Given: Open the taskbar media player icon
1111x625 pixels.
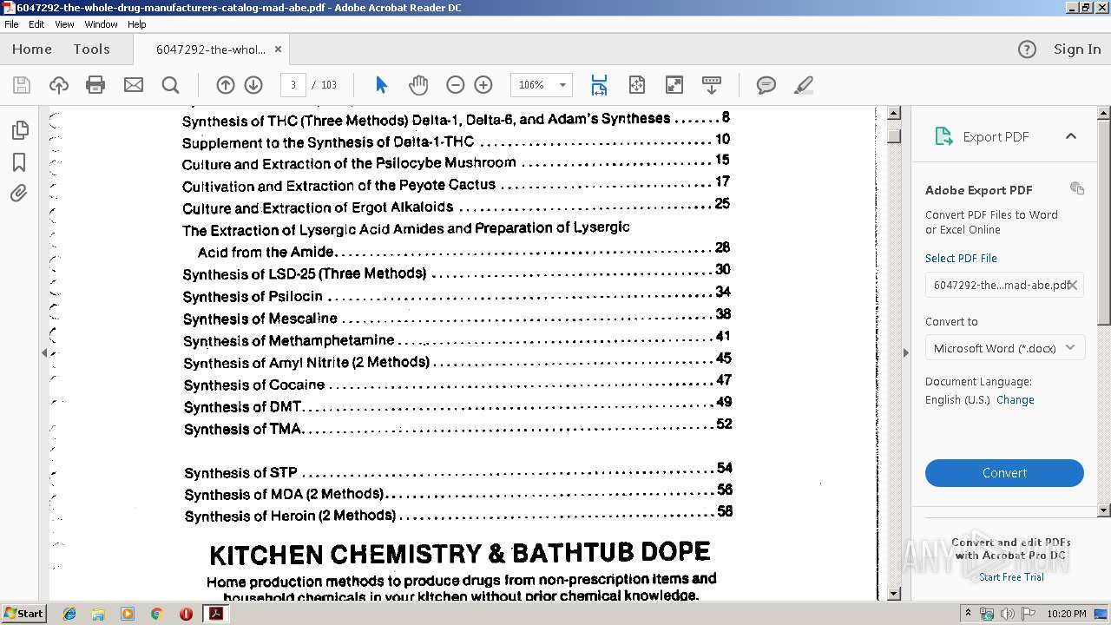Looking at the screenshot, I should 128,614.
